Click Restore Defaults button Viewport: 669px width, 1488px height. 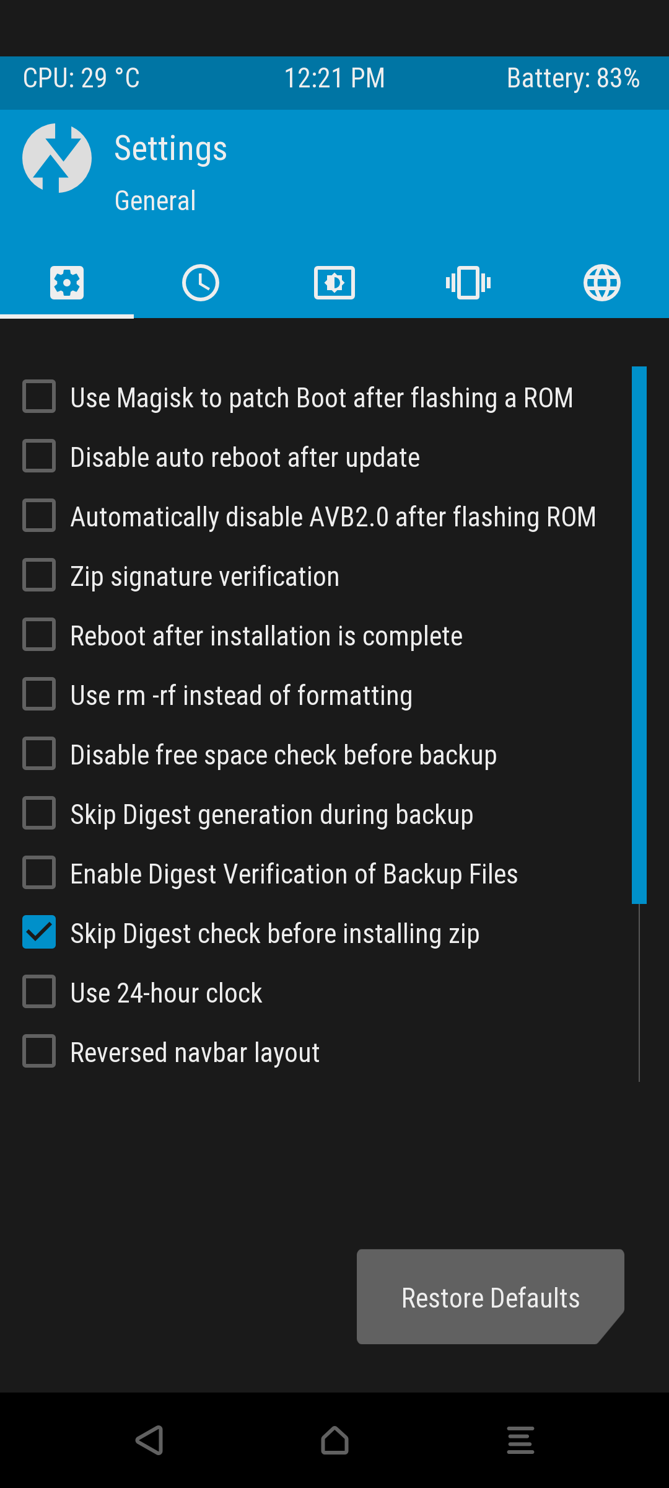coord(491,1297)
